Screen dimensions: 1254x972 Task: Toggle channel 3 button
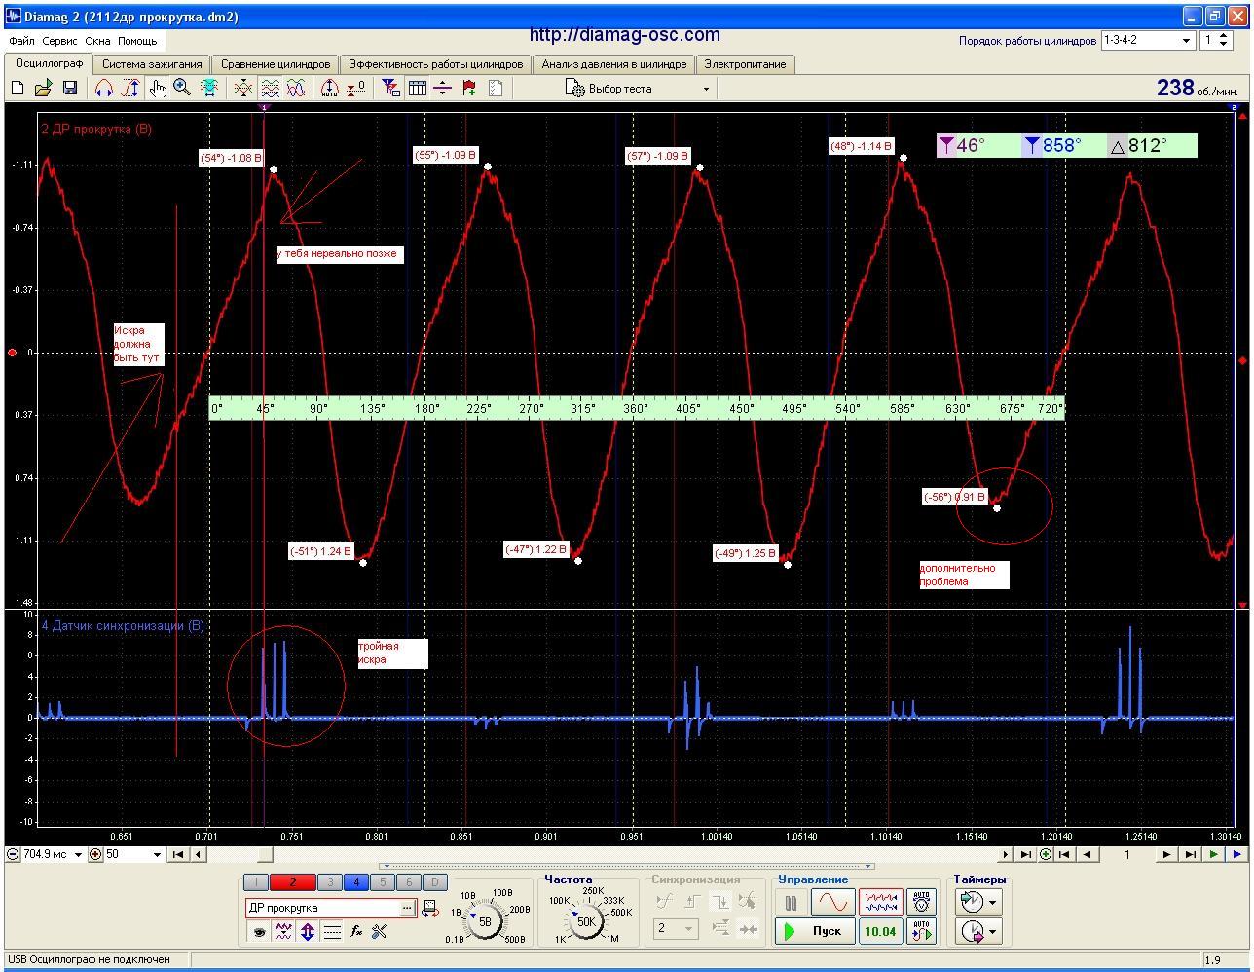(330, 882)
